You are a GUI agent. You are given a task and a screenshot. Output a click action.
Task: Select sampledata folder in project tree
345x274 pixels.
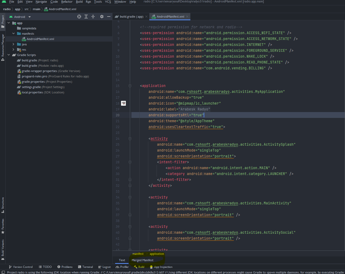[x=29, y=28]
